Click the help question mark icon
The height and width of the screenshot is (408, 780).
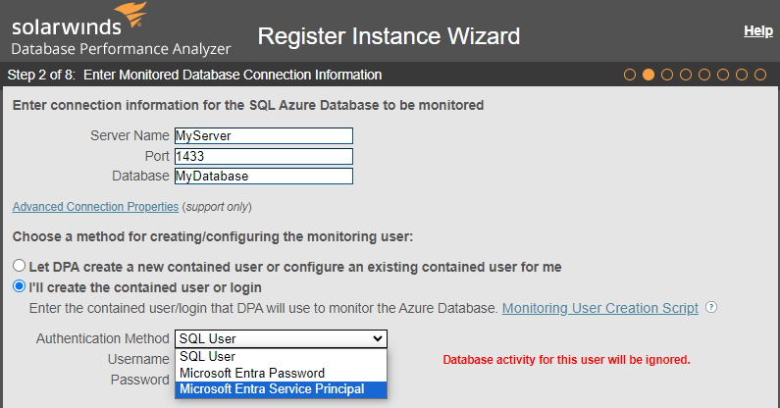click(x=711, y=308)
